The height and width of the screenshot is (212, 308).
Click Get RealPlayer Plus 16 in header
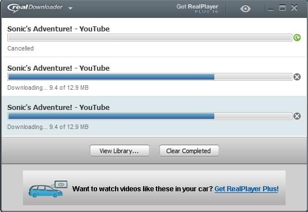197,8
